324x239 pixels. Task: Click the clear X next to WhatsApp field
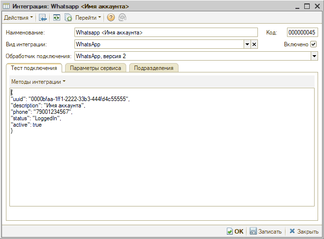coord(254,44)
